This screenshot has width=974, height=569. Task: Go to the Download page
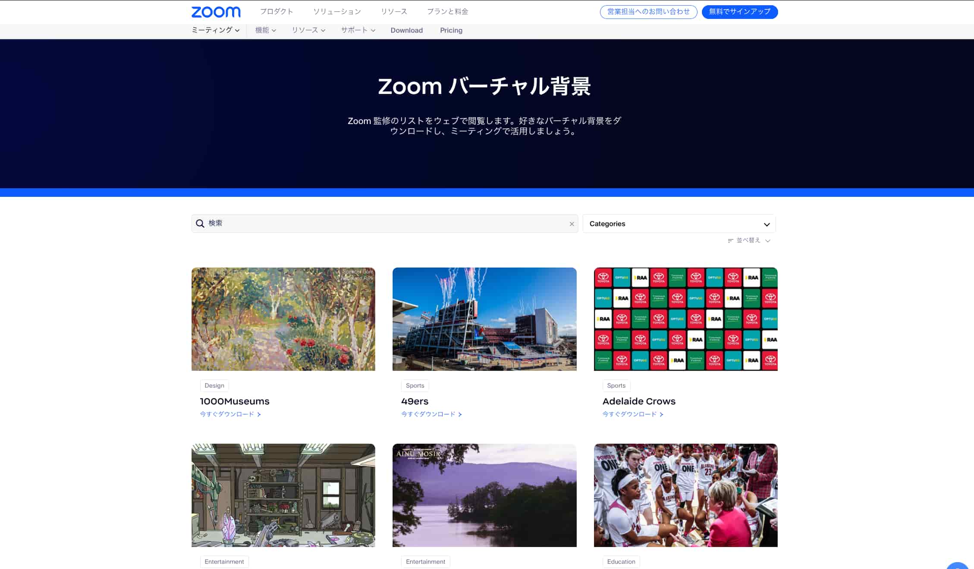[406, 30]
